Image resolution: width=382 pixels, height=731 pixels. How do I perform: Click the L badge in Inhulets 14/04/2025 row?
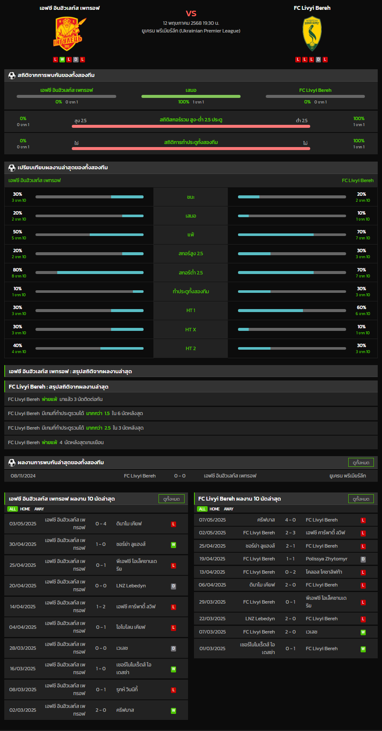click(x=173, y=607)
